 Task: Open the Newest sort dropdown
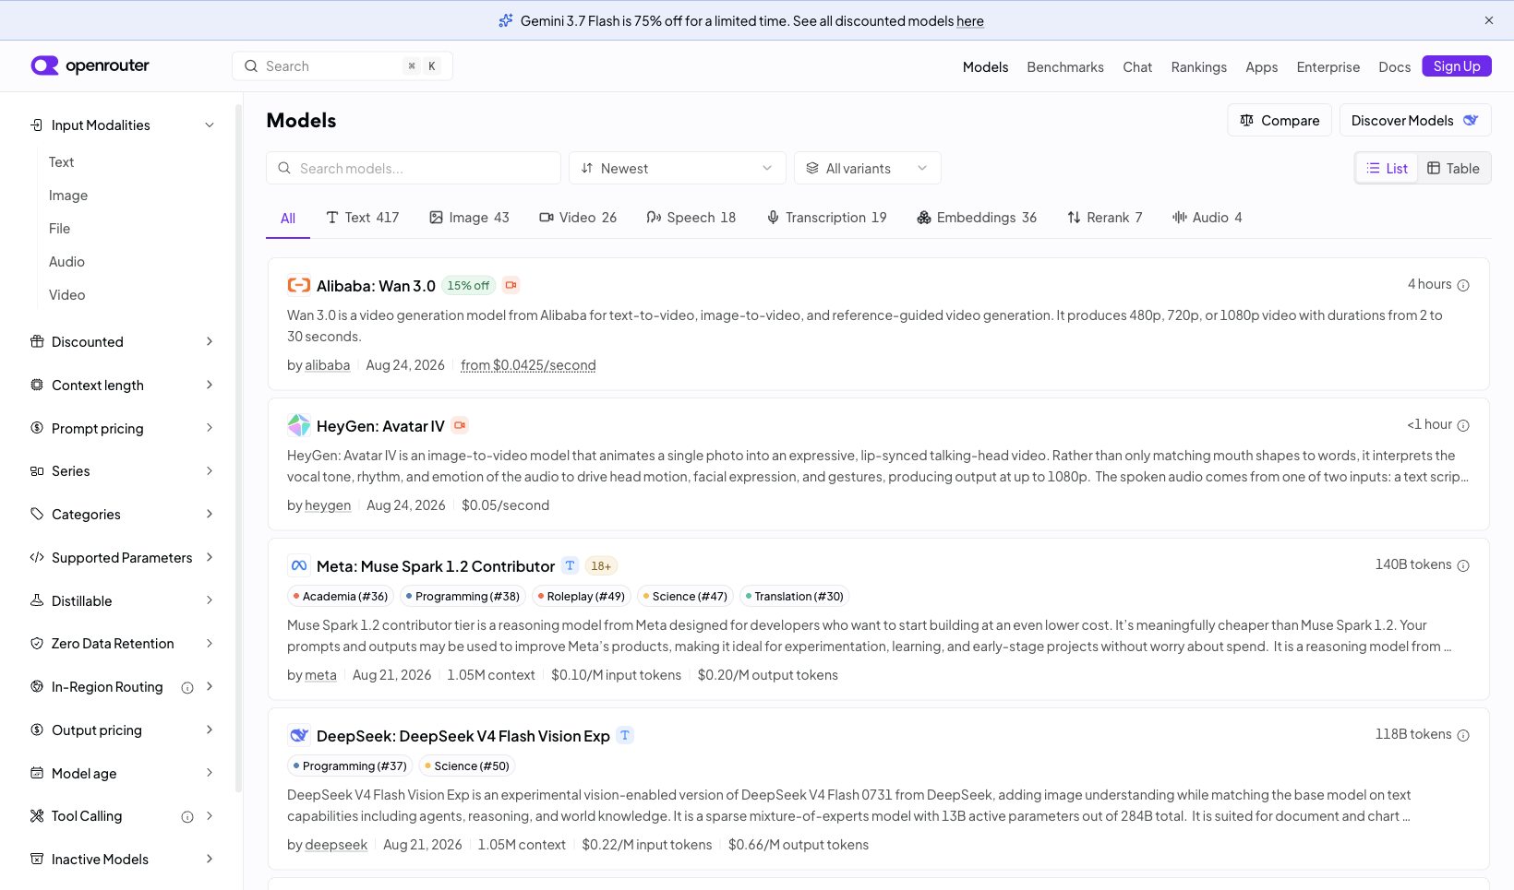coord(677,168)
